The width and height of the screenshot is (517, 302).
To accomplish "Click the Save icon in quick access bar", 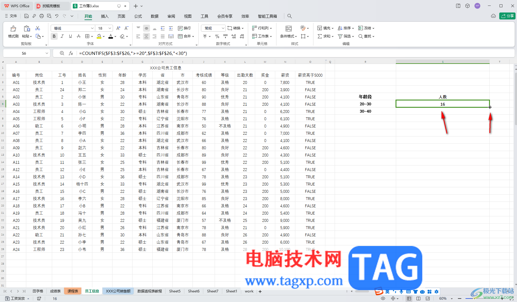I will 27,16.
